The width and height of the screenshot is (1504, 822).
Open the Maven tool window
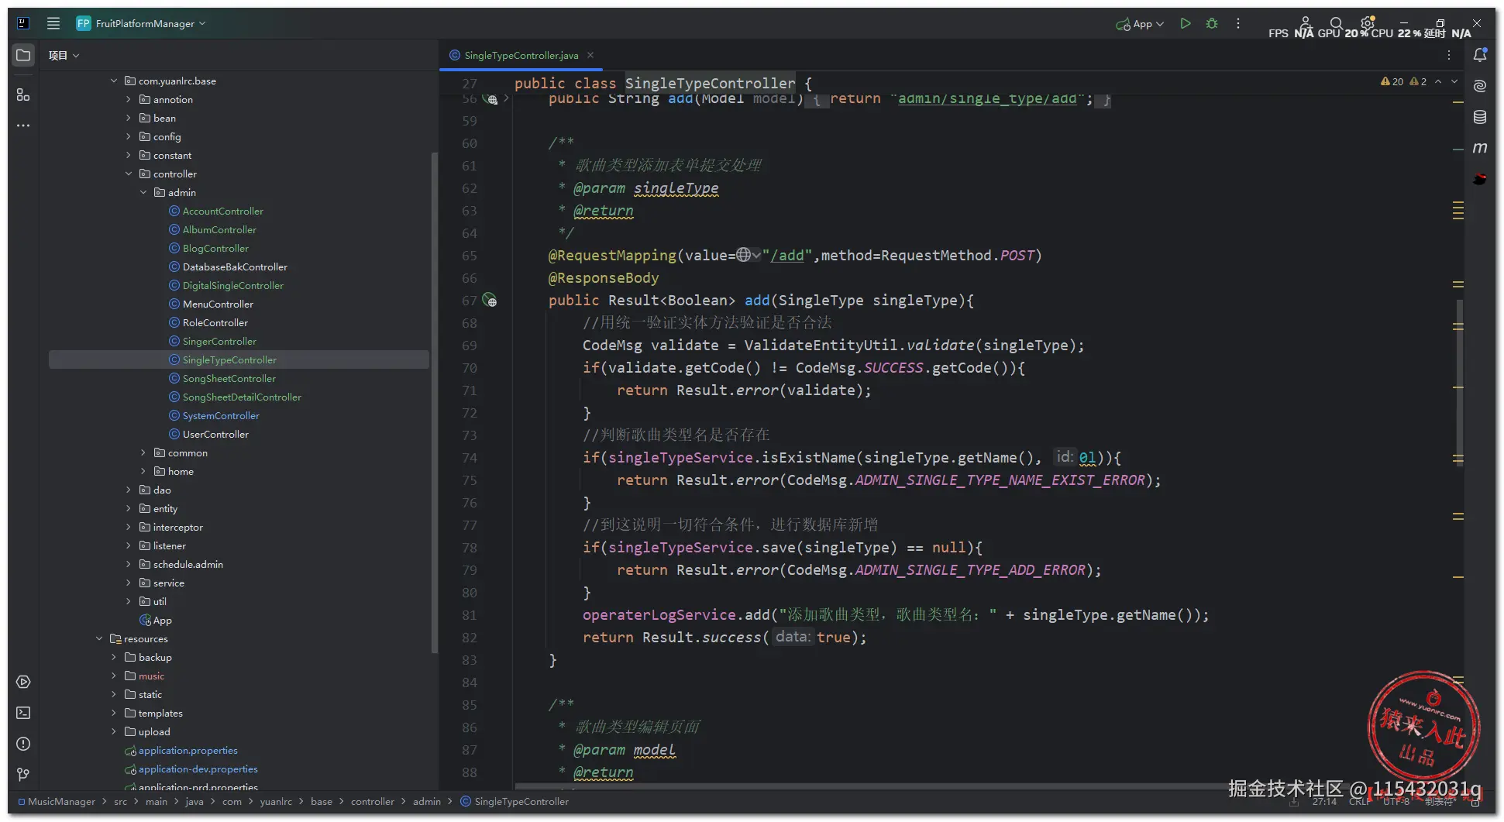tap(1480, 148)
